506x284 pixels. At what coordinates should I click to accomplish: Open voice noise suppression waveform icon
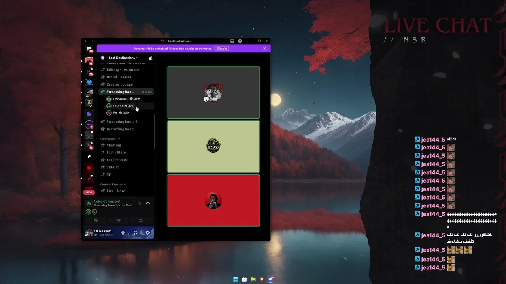[140, 203]
